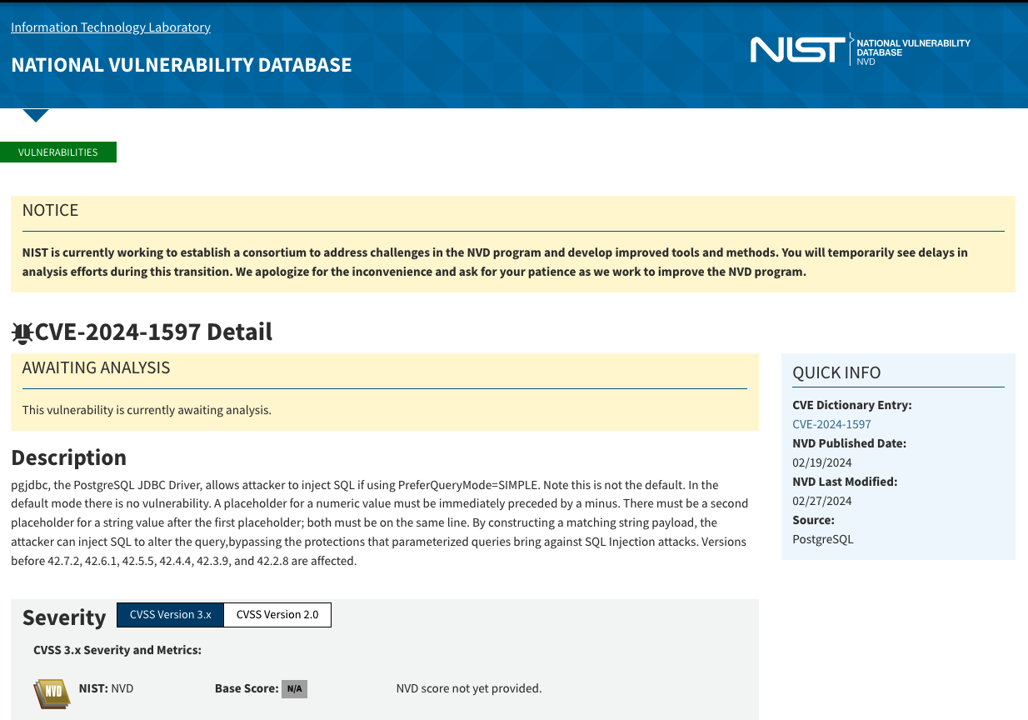Click the N/A base score badge
Screen dimensions: 1028x720
(x=294, y=689)
